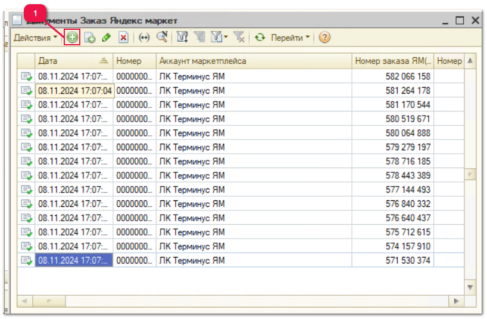Select order number 579 279 197
Image resolution: width=487 pixels, height=319 pixels.
408,147
